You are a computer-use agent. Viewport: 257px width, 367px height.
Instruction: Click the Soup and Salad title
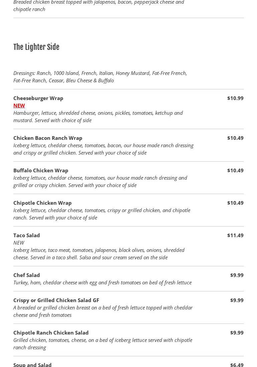32,364
